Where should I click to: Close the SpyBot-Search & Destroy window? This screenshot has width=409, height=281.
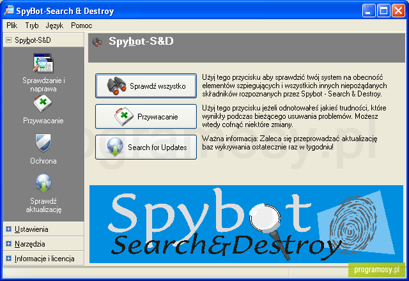[398, 11]
